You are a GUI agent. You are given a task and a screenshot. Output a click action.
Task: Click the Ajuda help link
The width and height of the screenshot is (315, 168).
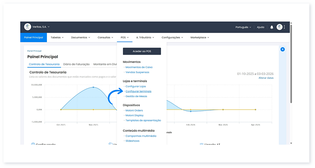tap(260, 27)
